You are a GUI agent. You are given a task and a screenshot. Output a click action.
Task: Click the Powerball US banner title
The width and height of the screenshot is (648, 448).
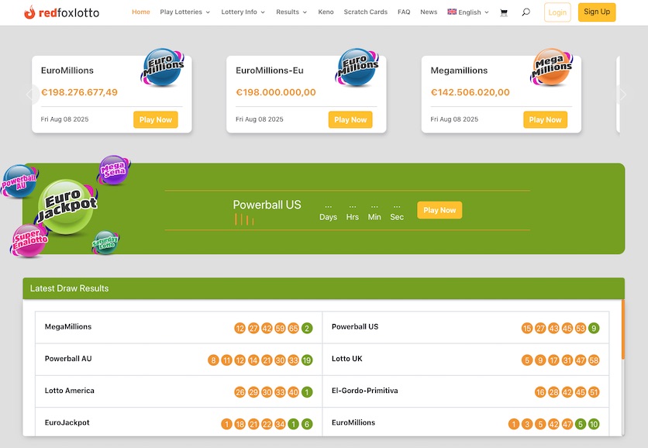267,205
